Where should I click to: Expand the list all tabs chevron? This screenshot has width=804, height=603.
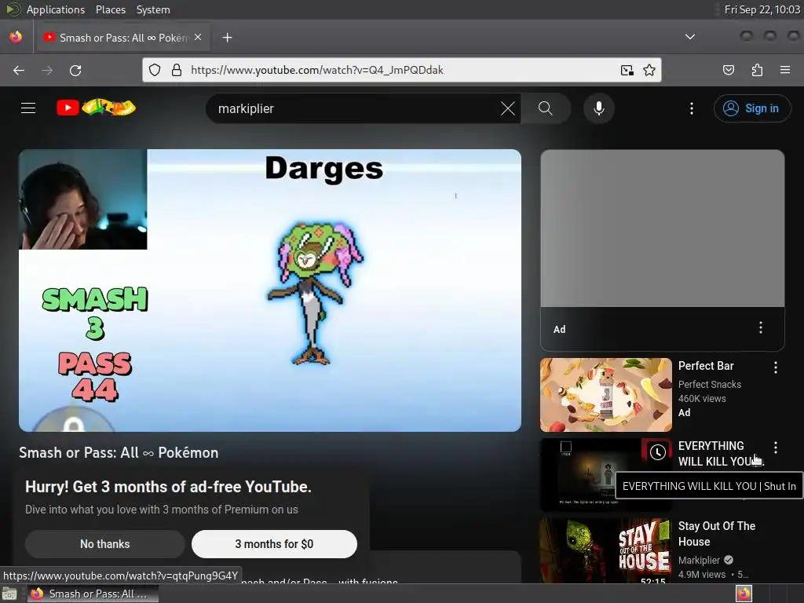tap(690, 37)
